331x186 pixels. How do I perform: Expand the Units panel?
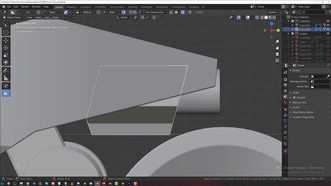pyautogui.click(x=295, y=92)
